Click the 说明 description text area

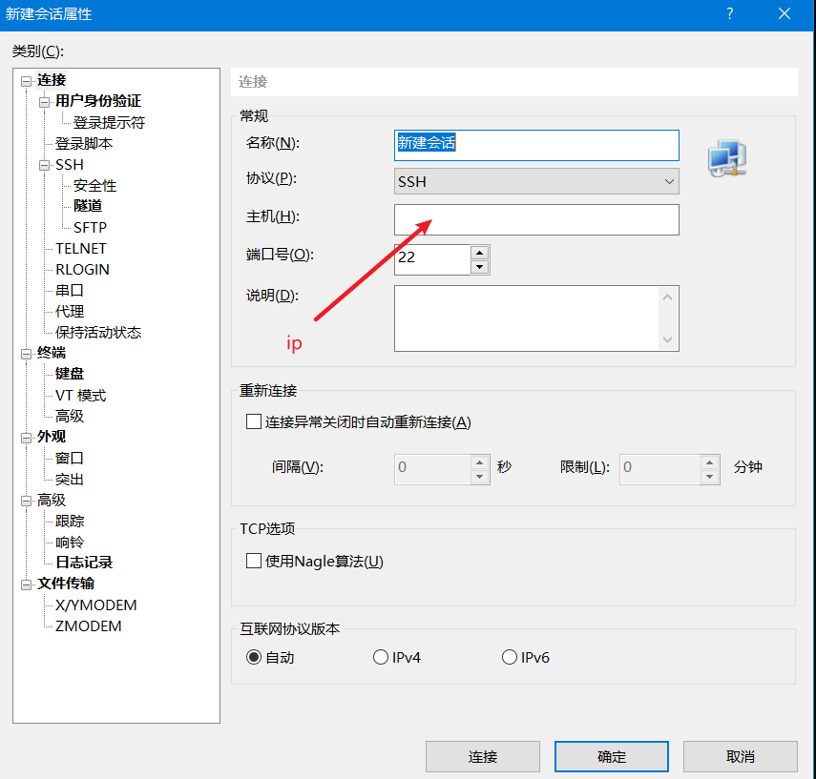point(527,318)
